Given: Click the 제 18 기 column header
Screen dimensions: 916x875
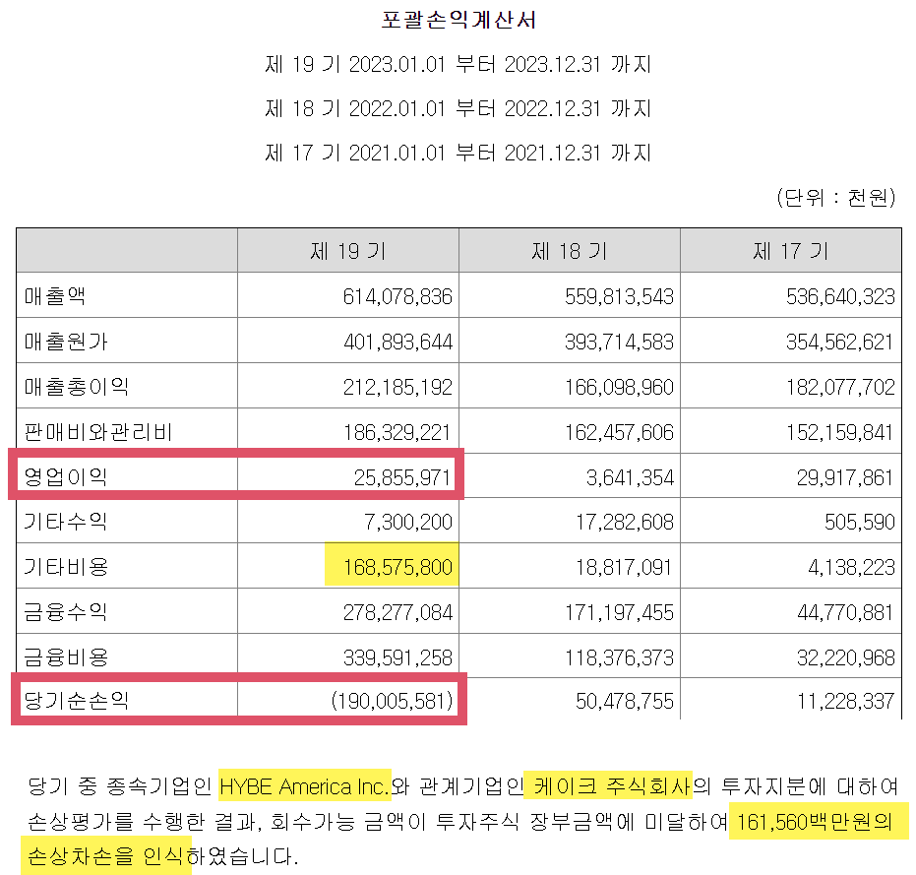Looking at the screenshot, I should [x=570, y=251].
